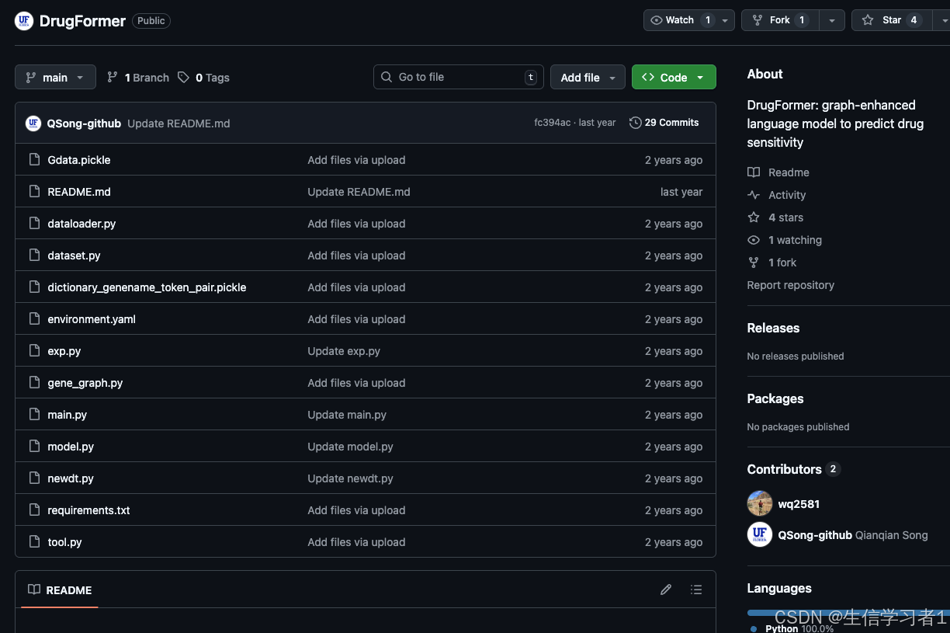Open the wq2581 contributor avatar
The image size is (950, 633).
pos(760,503)
